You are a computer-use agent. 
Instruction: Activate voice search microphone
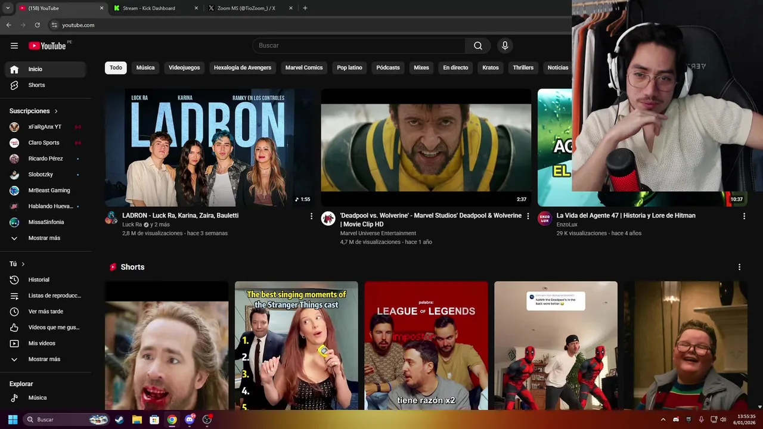505,46
